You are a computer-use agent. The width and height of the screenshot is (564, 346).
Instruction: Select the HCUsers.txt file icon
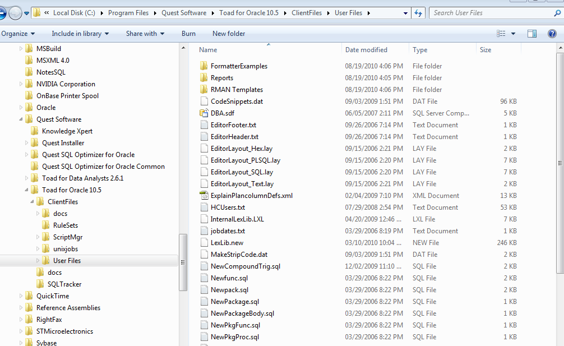coord(204,207)
